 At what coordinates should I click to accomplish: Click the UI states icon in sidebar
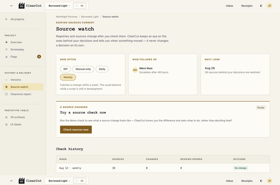(x=7, y=124)
